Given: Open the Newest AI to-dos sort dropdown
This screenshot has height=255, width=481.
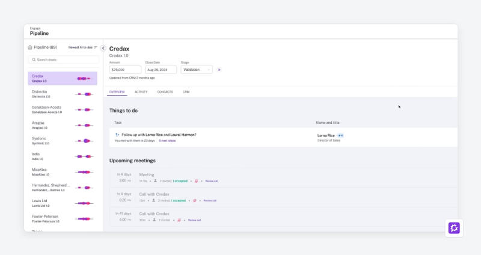Looking at the screenshot, I should click(82, 48).
